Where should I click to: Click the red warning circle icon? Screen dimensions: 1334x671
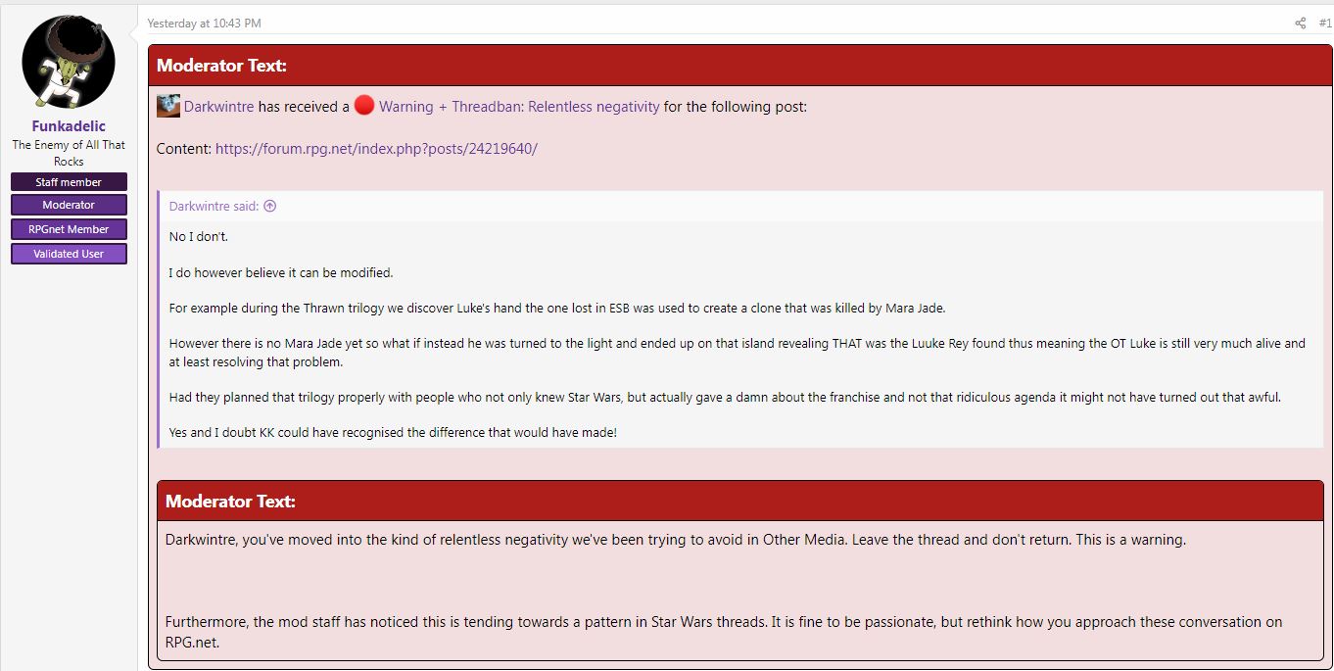(x=364, y=106)
